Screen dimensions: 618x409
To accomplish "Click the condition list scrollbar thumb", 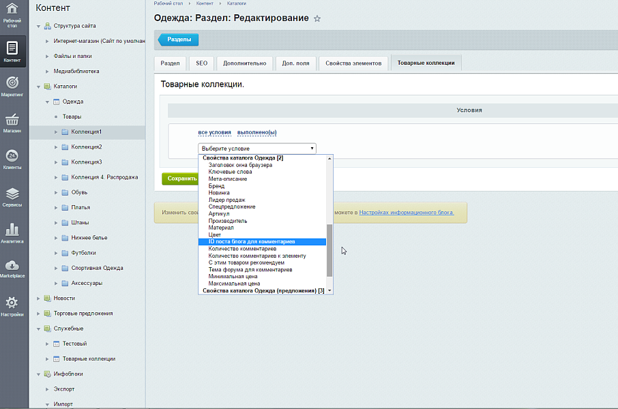I will point(330,250).
